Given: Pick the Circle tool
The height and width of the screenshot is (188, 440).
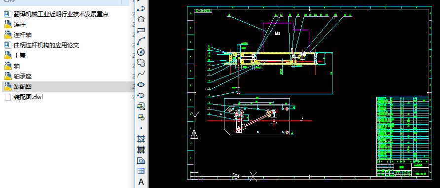Looking at the screenshot, I should coord(141,52).
